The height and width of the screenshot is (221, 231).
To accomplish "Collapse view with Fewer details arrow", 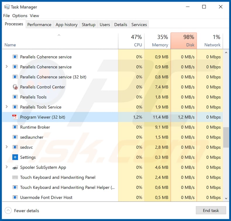I will [x=8, y=210].
